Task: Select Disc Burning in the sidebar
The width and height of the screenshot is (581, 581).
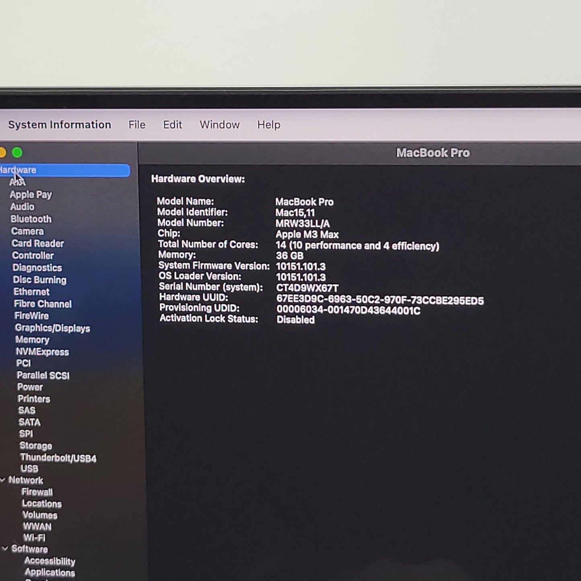Action: 39,280
